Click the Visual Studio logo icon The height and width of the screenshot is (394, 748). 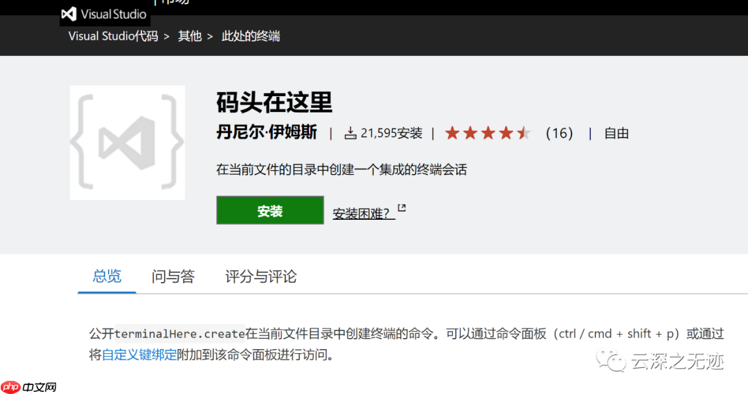tap(69, 14)
